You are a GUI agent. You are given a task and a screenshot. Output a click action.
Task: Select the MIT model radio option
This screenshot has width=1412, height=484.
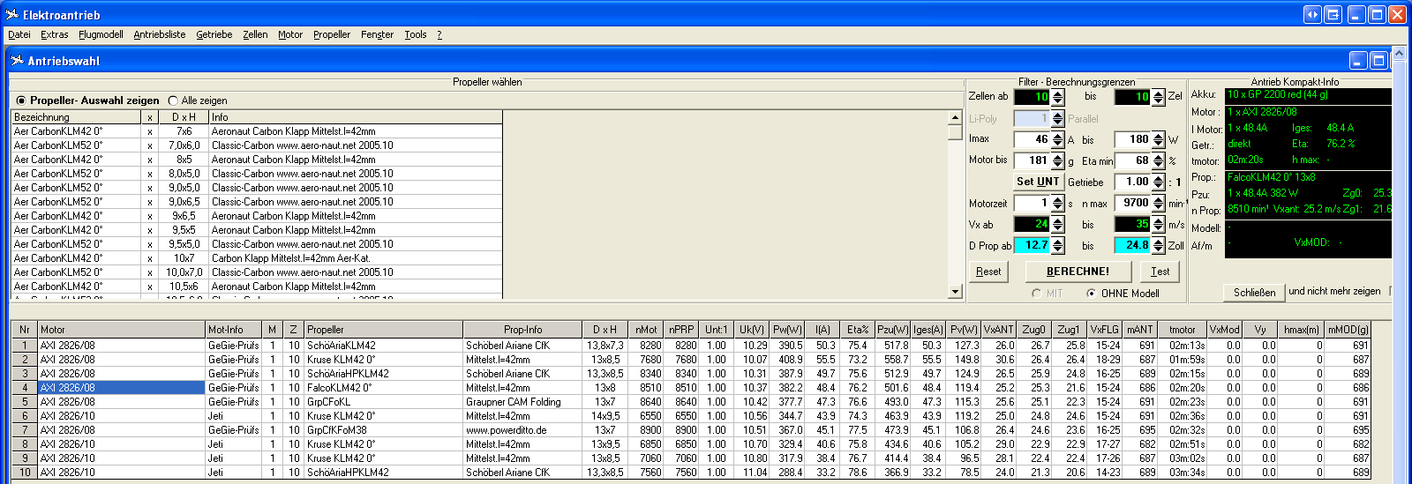[1036, 294]
